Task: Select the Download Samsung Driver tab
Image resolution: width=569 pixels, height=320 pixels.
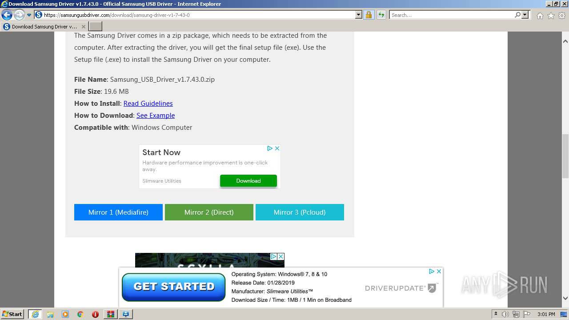Action: point(44,27)
